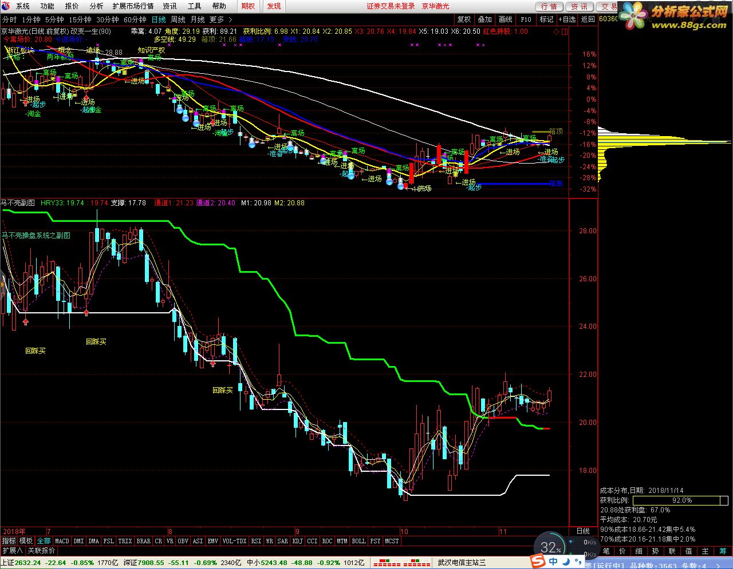
Task: Select 指标 tab at bottom
Action: [x=9, y=541]
